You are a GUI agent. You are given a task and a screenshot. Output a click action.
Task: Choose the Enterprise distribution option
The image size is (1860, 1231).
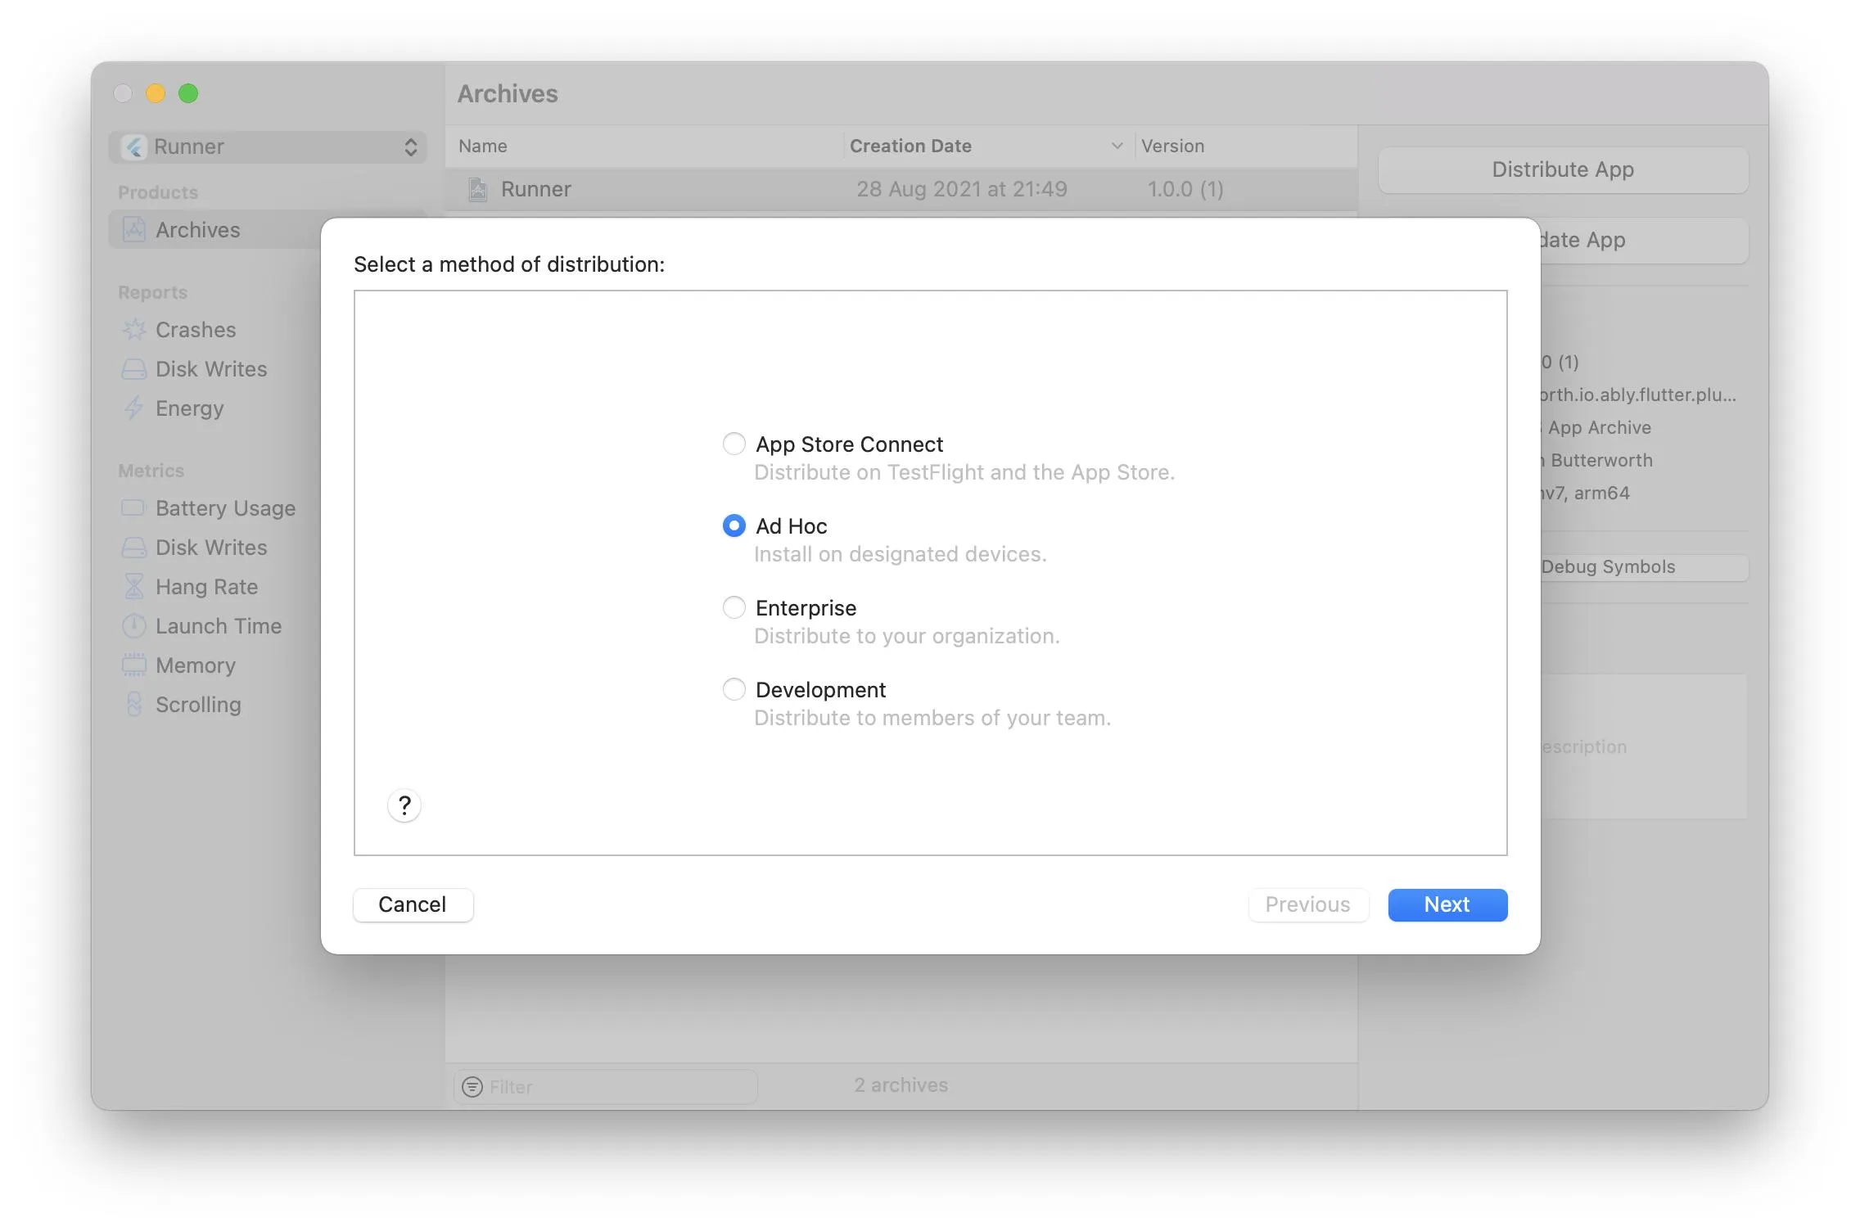pos(734,607)
